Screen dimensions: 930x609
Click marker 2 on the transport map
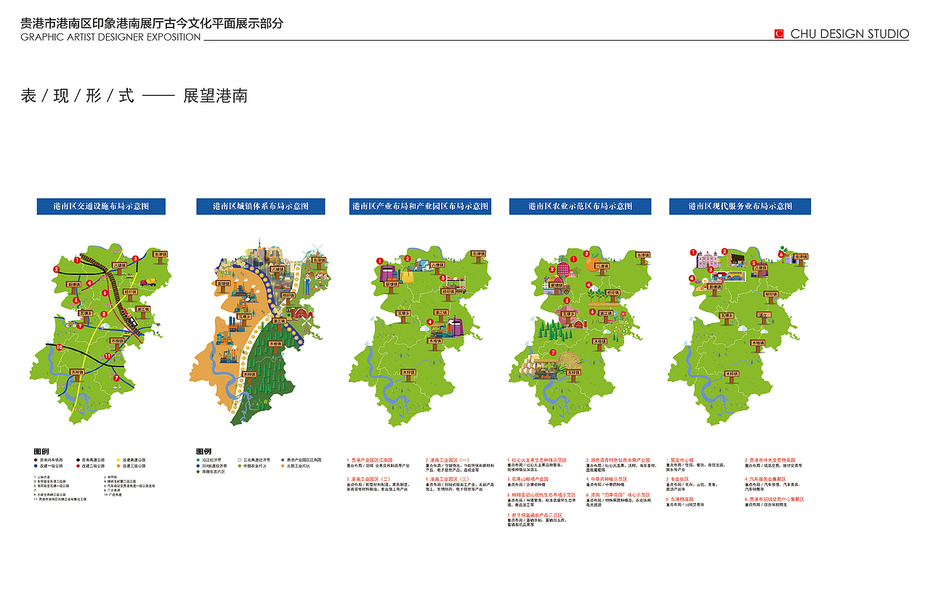pyautogui.click(x=57, y=269)
